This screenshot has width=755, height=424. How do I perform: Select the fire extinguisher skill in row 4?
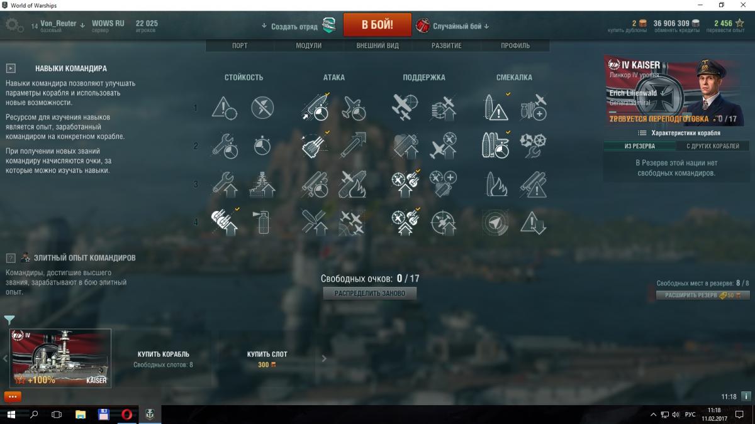pyautogui.click(x=262, y=222)
